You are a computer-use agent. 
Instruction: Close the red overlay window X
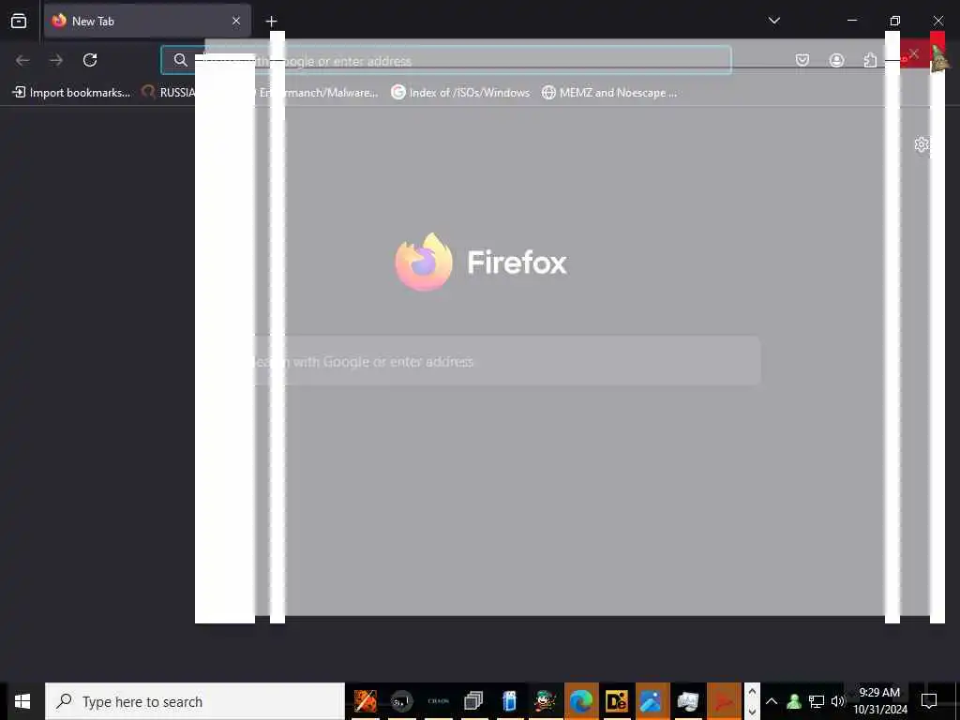914,53
